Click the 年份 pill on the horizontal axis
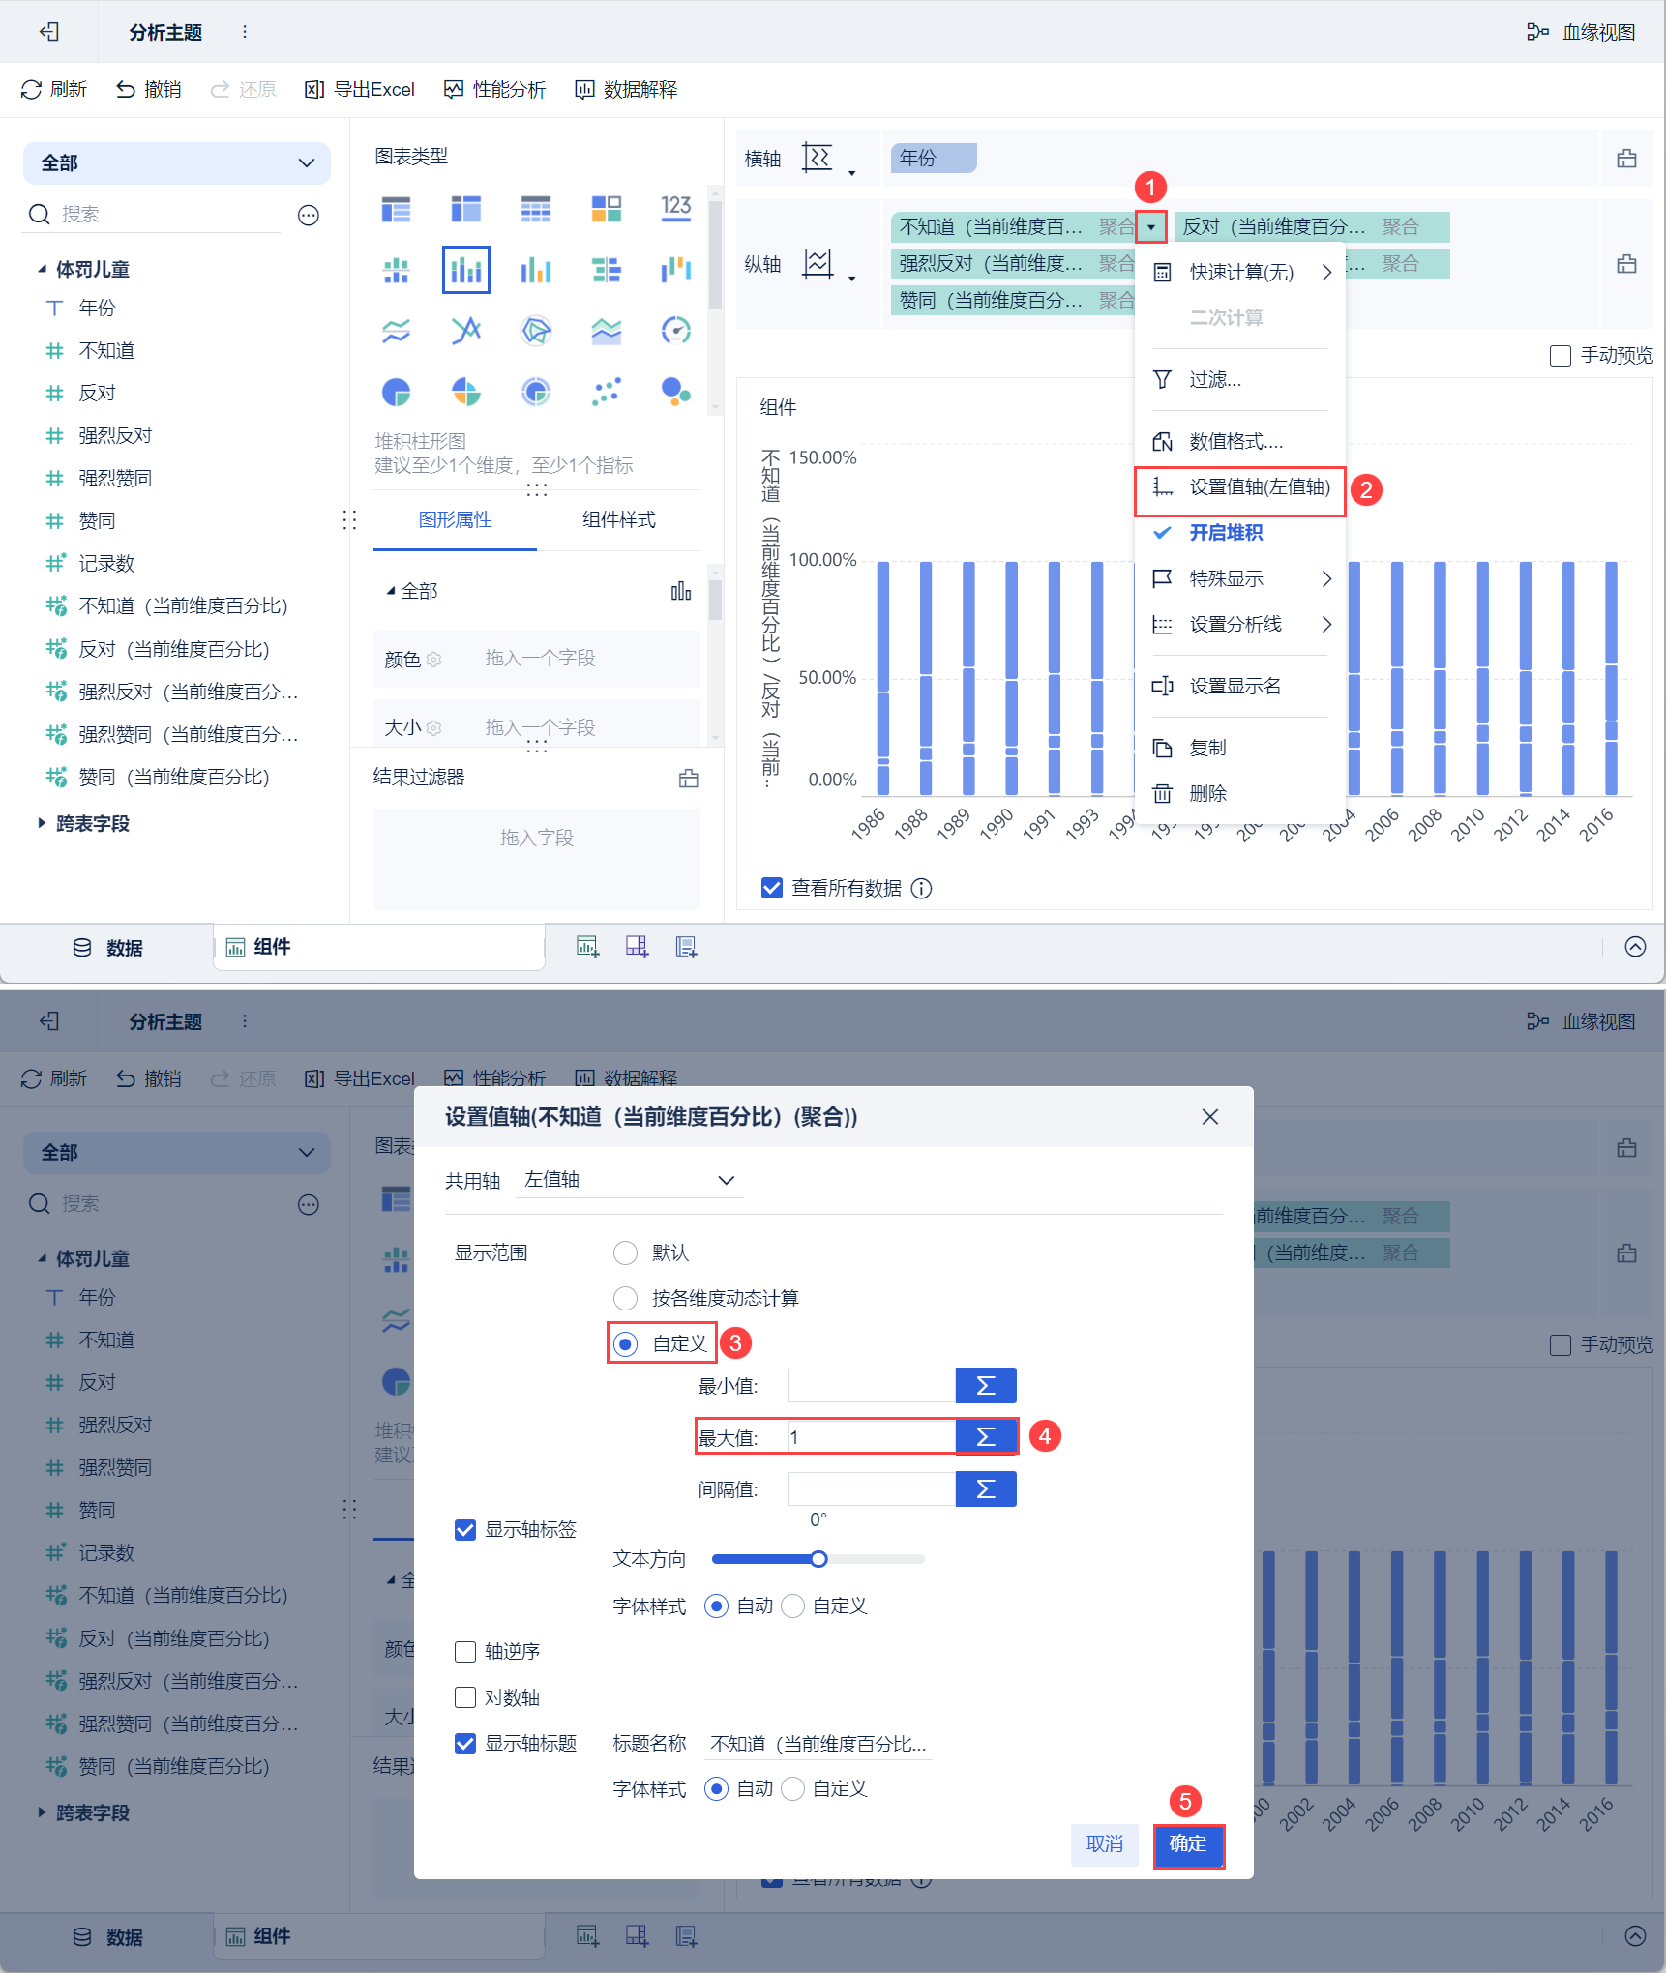Screen dimensions: 1666x1973 point(933,158)
